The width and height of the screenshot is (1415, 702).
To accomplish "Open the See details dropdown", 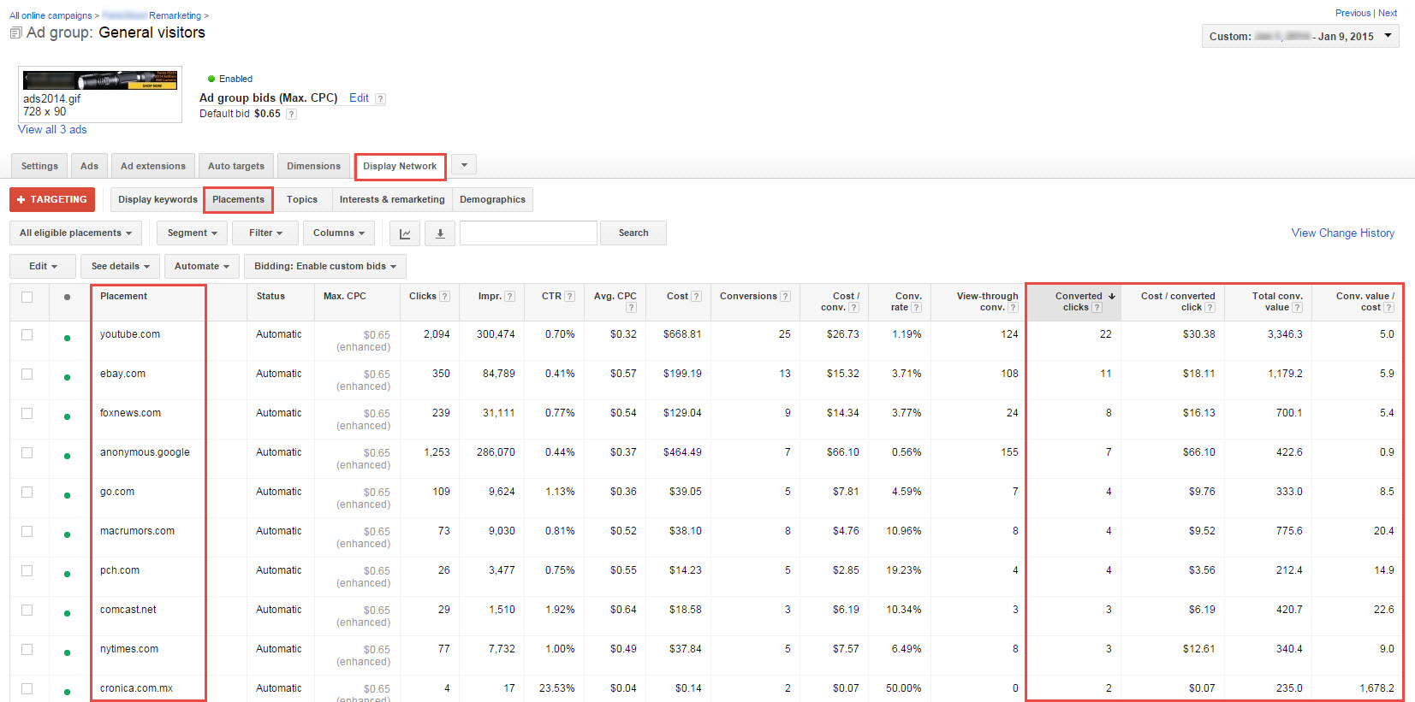I will click(121, 267).
